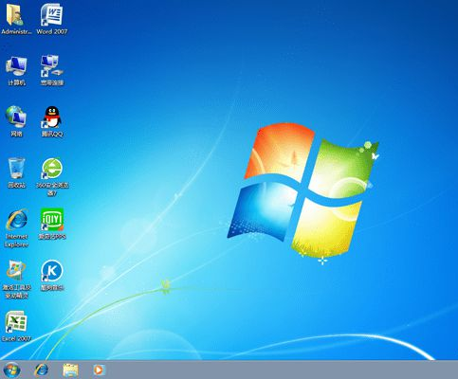The image size is (458, 379).
Task: Click the iQIYI PPS green shortcut
Action: point(52,219)
